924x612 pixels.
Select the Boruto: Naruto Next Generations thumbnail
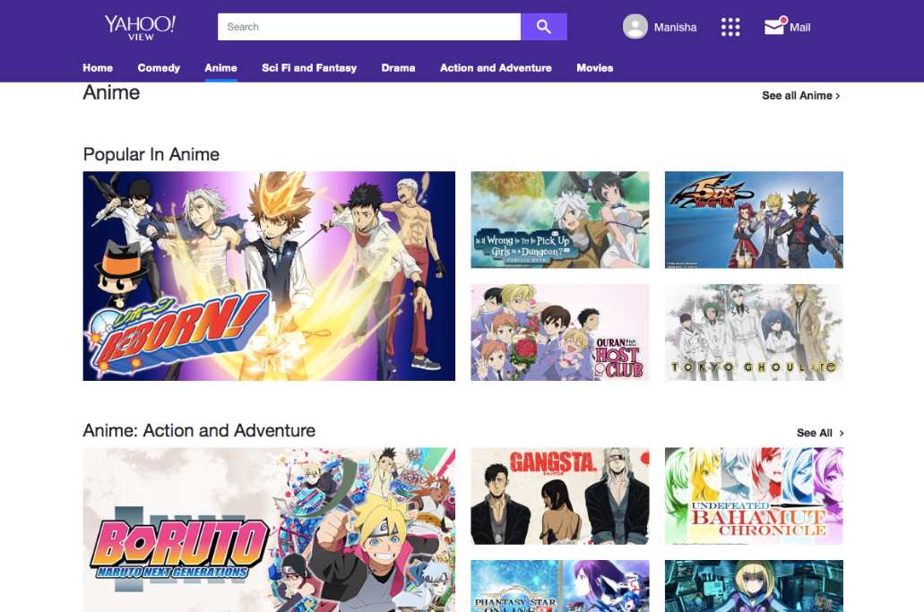[269, 530]
